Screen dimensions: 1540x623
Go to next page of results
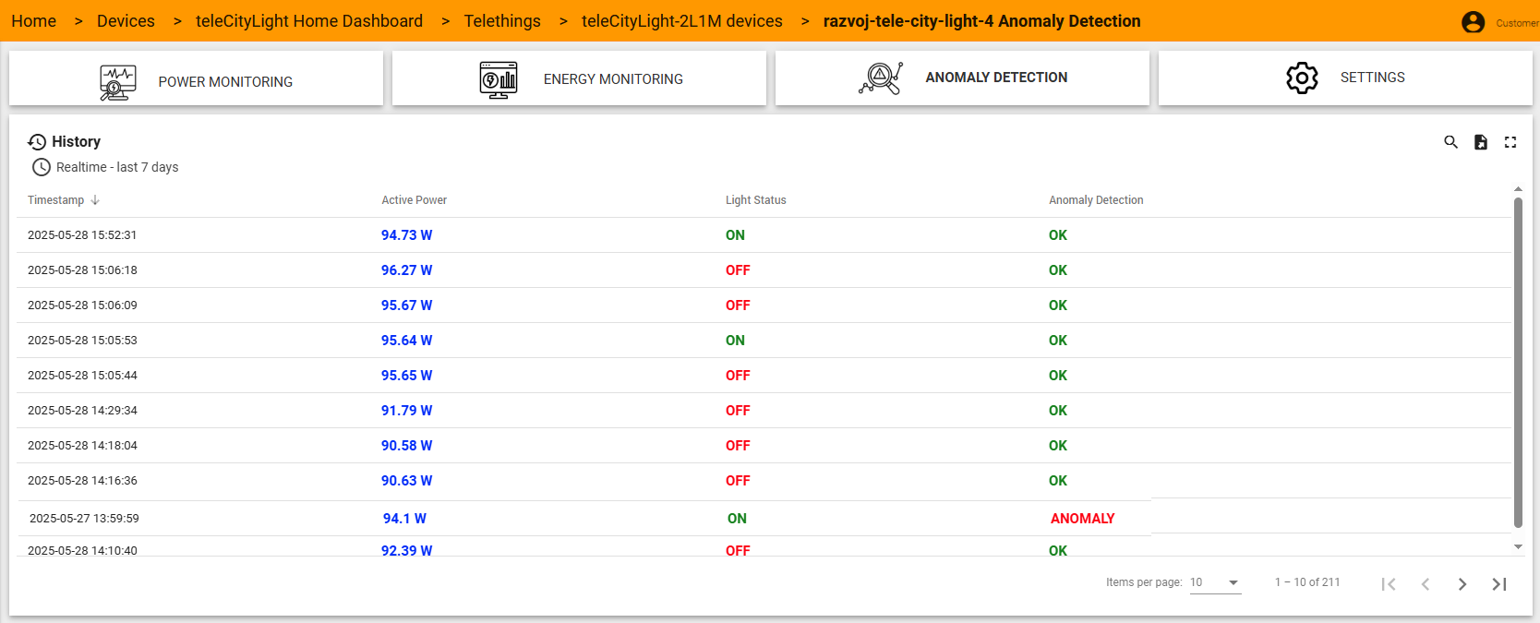coord(1462,584)
